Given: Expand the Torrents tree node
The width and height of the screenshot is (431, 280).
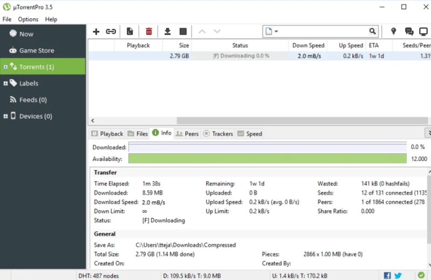Looking at the screenshot, I should tap(5, 67).
